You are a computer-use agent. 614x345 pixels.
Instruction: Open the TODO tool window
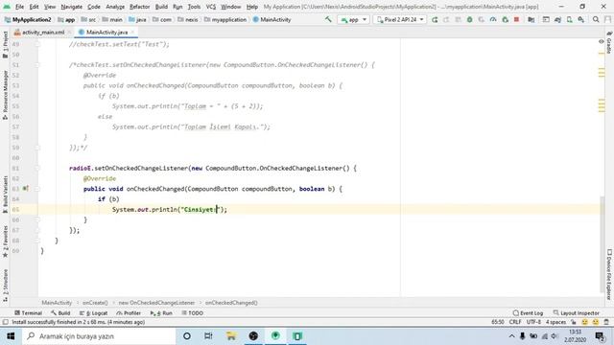[192, 313]
